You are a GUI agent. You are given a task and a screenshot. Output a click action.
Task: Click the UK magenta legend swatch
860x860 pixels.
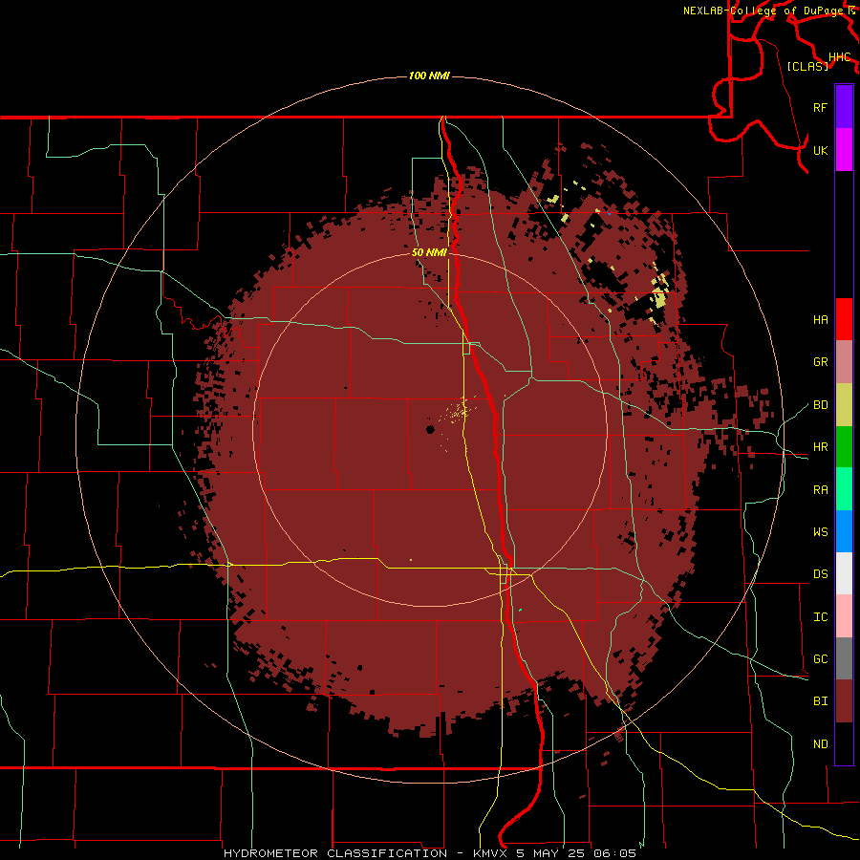pyautogui.click(x=844, y=149)
